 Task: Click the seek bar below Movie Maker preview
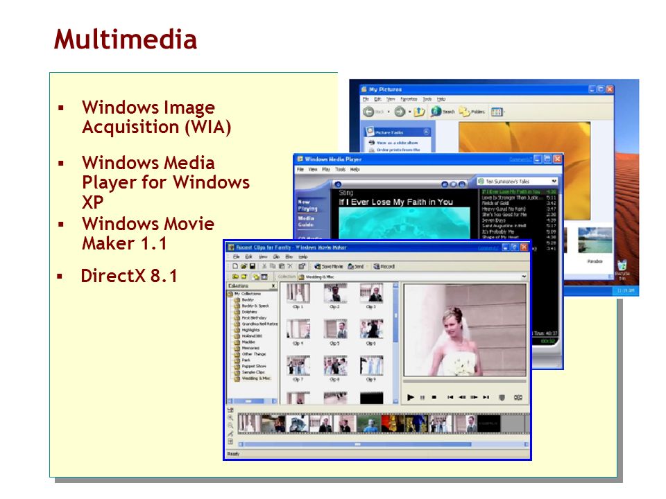point(465,383)
